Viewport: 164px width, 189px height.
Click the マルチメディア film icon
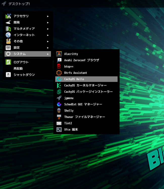(x=8, y=29)
